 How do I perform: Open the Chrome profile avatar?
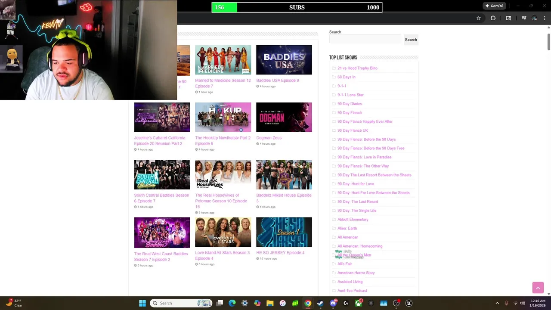pyautogui.click(x=534, y=18)
